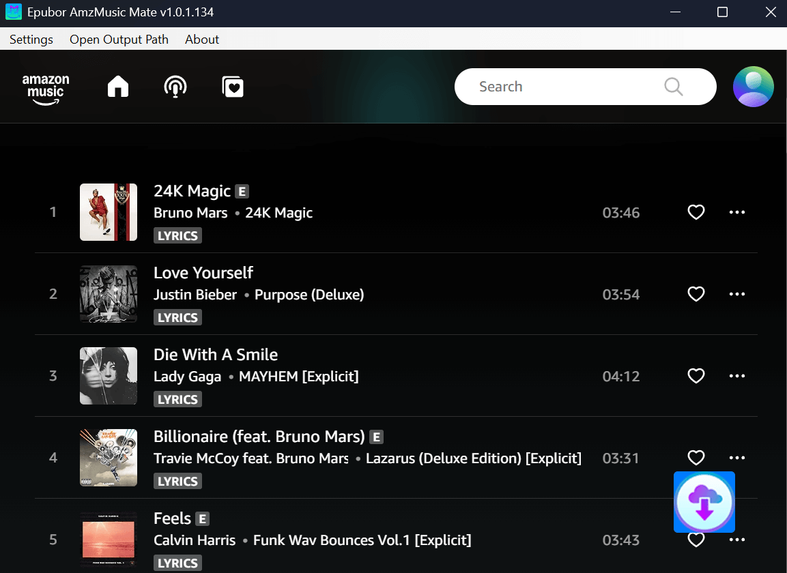Open the Podcasts section icon
Screen dimensions: 787x573
coord(175,87)
